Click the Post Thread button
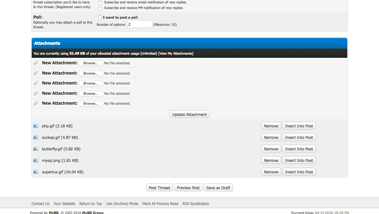Viewport: 379px width, 214px height. pos(159,188)
